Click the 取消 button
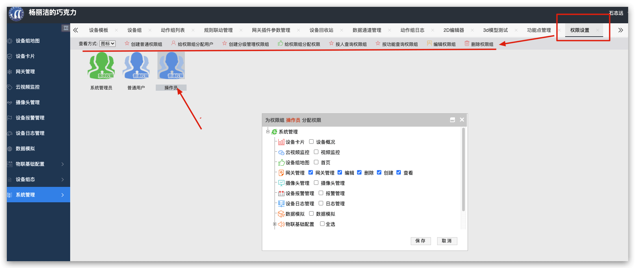635x268 pixels. 447,241
